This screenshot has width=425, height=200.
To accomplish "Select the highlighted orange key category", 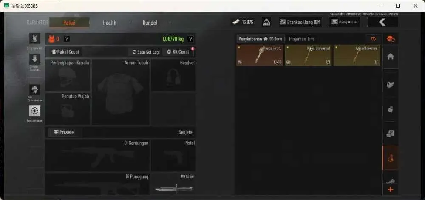I will point(391,158).
